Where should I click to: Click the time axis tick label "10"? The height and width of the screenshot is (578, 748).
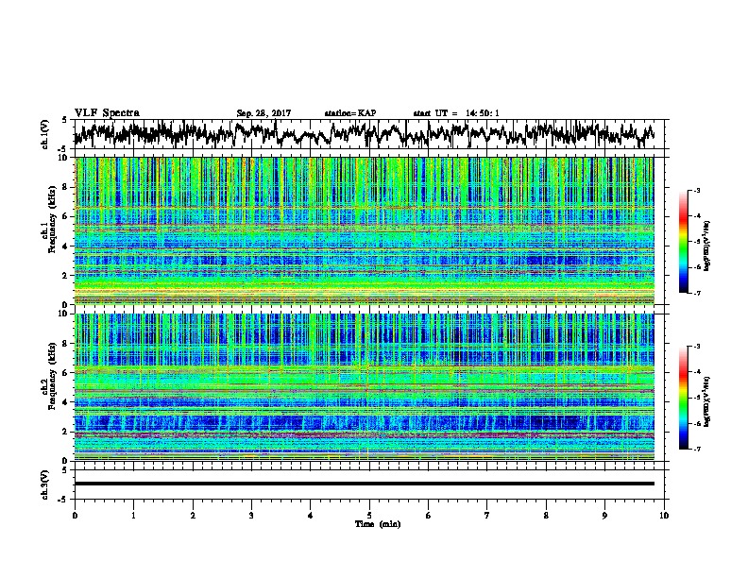(664, 515)
